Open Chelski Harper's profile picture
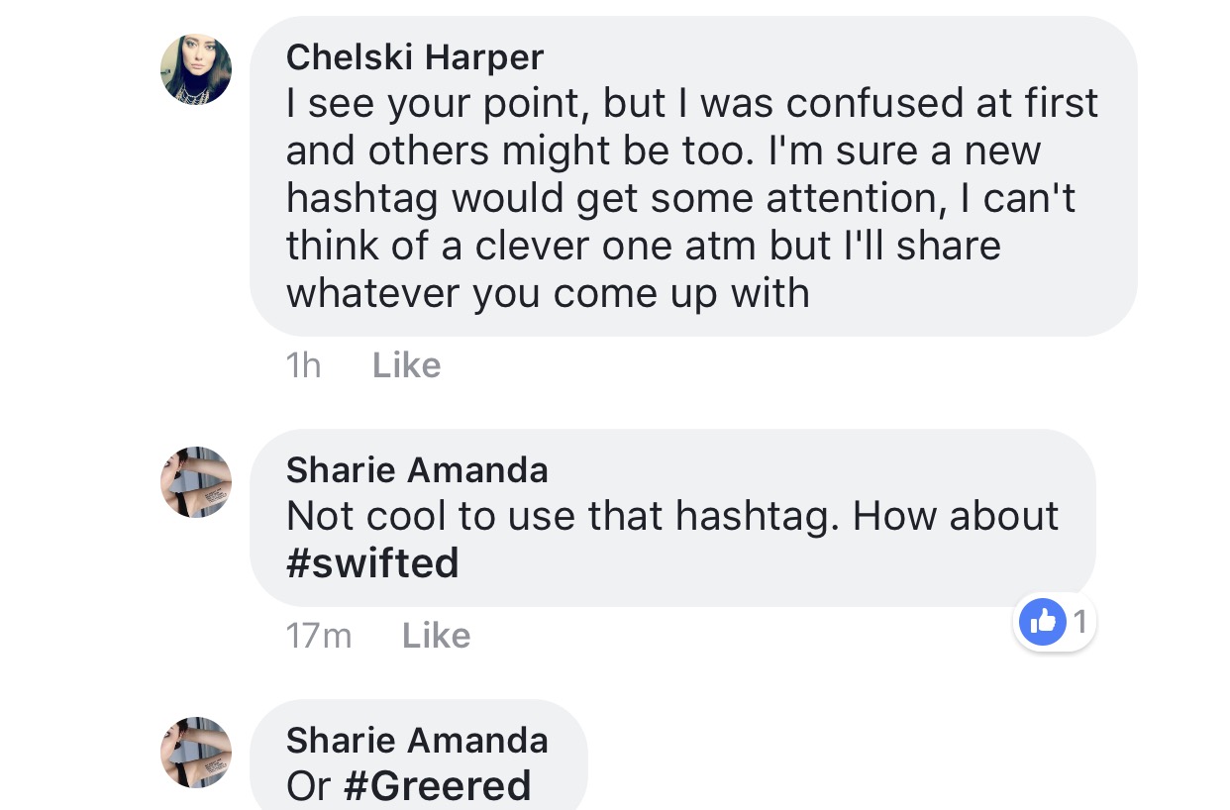 click(196, 69)
